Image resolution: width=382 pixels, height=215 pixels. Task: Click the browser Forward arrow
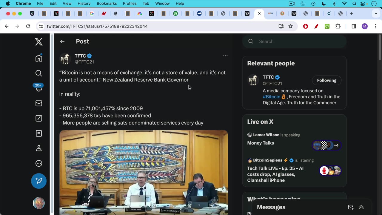(17, 26)
